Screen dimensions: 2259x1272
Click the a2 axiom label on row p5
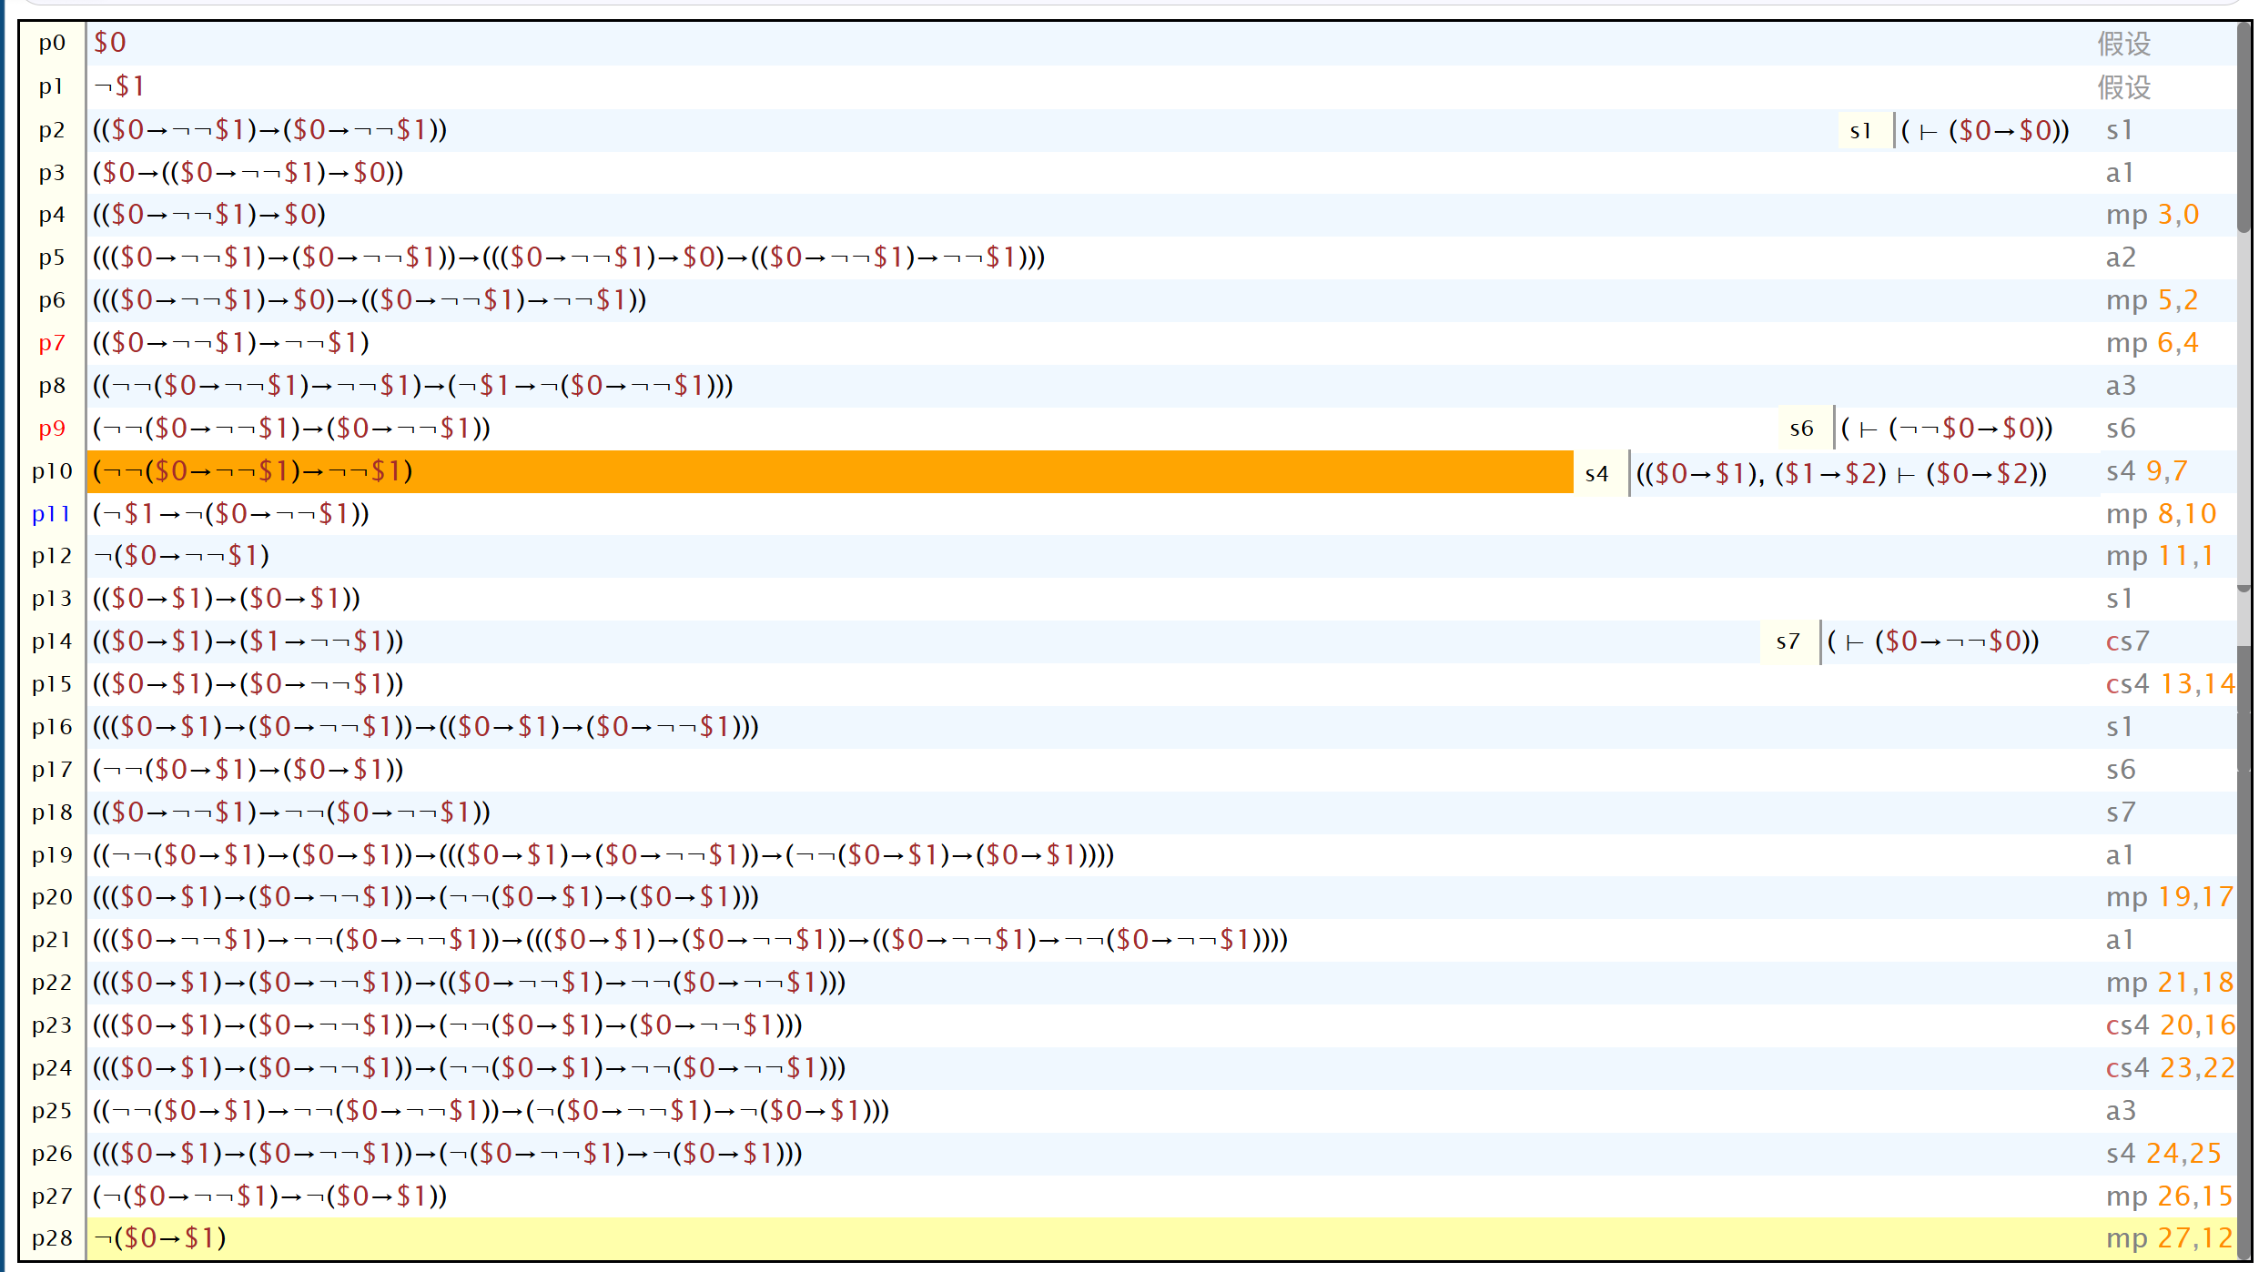pyautogui.click(x=2120, y=257)
